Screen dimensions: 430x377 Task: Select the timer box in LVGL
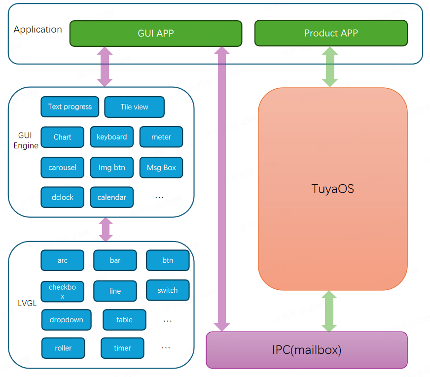122,348
